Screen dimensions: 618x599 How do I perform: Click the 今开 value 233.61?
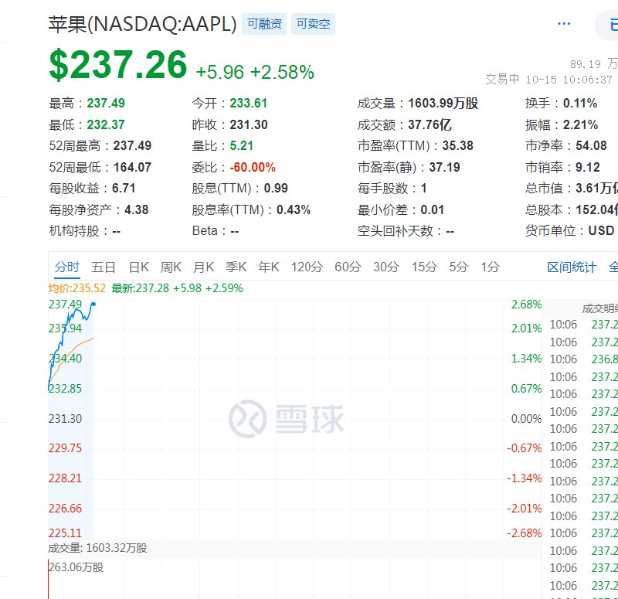248,104
